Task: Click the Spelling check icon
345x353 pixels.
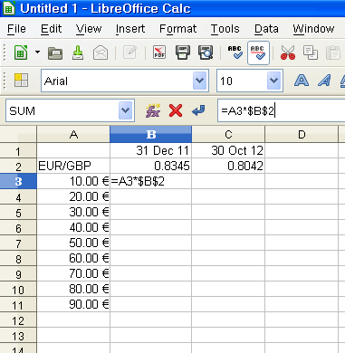Action: click(x=235, y=52)
